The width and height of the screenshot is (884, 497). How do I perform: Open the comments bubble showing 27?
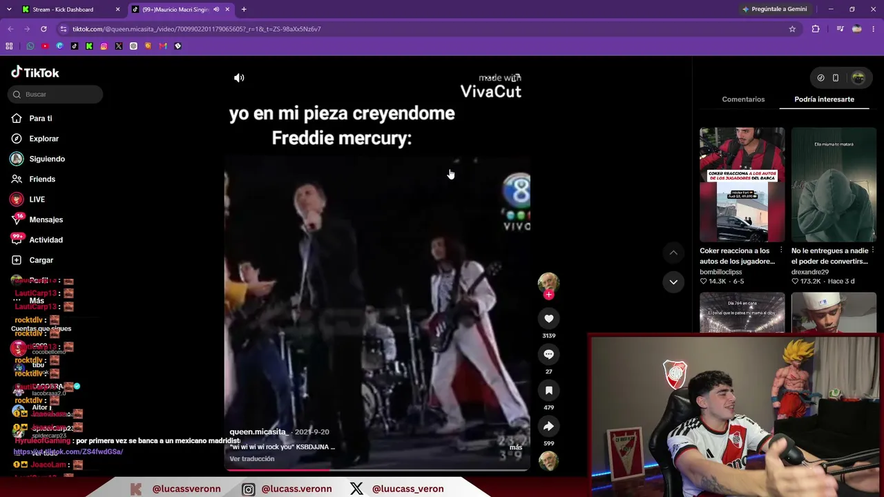pos(548,354)
